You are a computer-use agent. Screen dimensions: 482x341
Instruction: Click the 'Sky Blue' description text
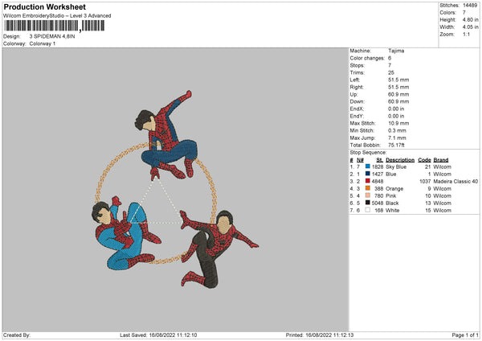[x=396, y=166]
